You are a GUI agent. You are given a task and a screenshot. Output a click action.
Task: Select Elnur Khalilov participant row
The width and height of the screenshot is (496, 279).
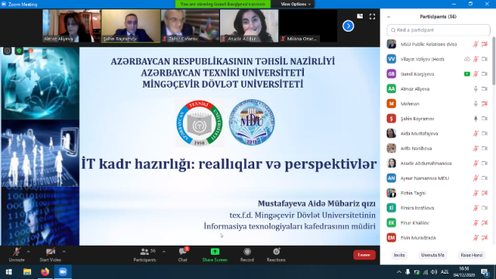pos(438,222)
